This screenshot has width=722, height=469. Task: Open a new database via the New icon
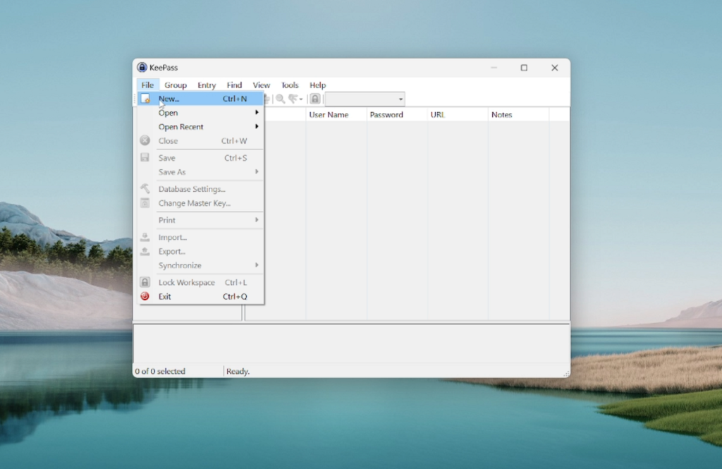pos(145,99)
